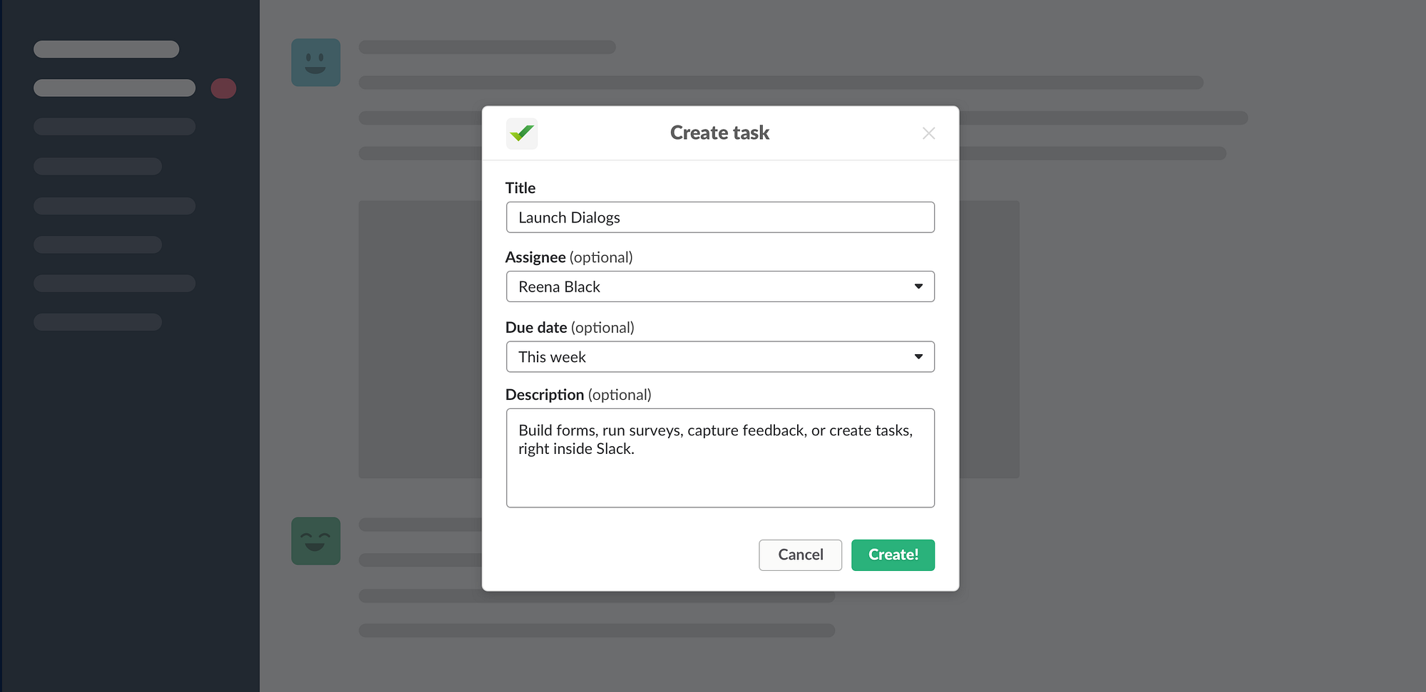Click the grinning avatar near the bottom
The image size is (1426, 692).
[x=316, y=541]
